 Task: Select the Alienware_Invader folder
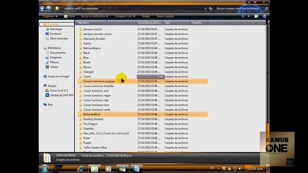[94, 38]
